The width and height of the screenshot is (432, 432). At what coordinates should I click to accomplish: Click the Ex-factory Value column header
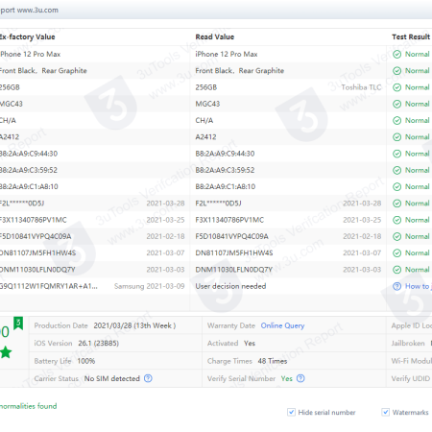27,37
